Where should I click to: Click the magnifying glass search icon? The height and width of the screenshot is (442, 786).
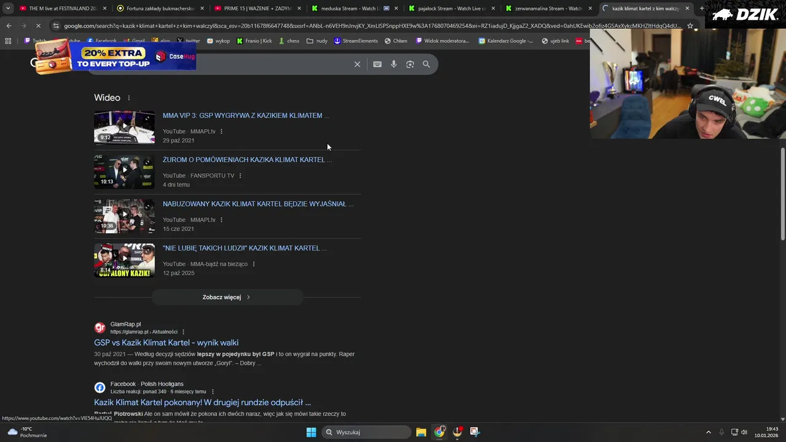click(426, 64)
